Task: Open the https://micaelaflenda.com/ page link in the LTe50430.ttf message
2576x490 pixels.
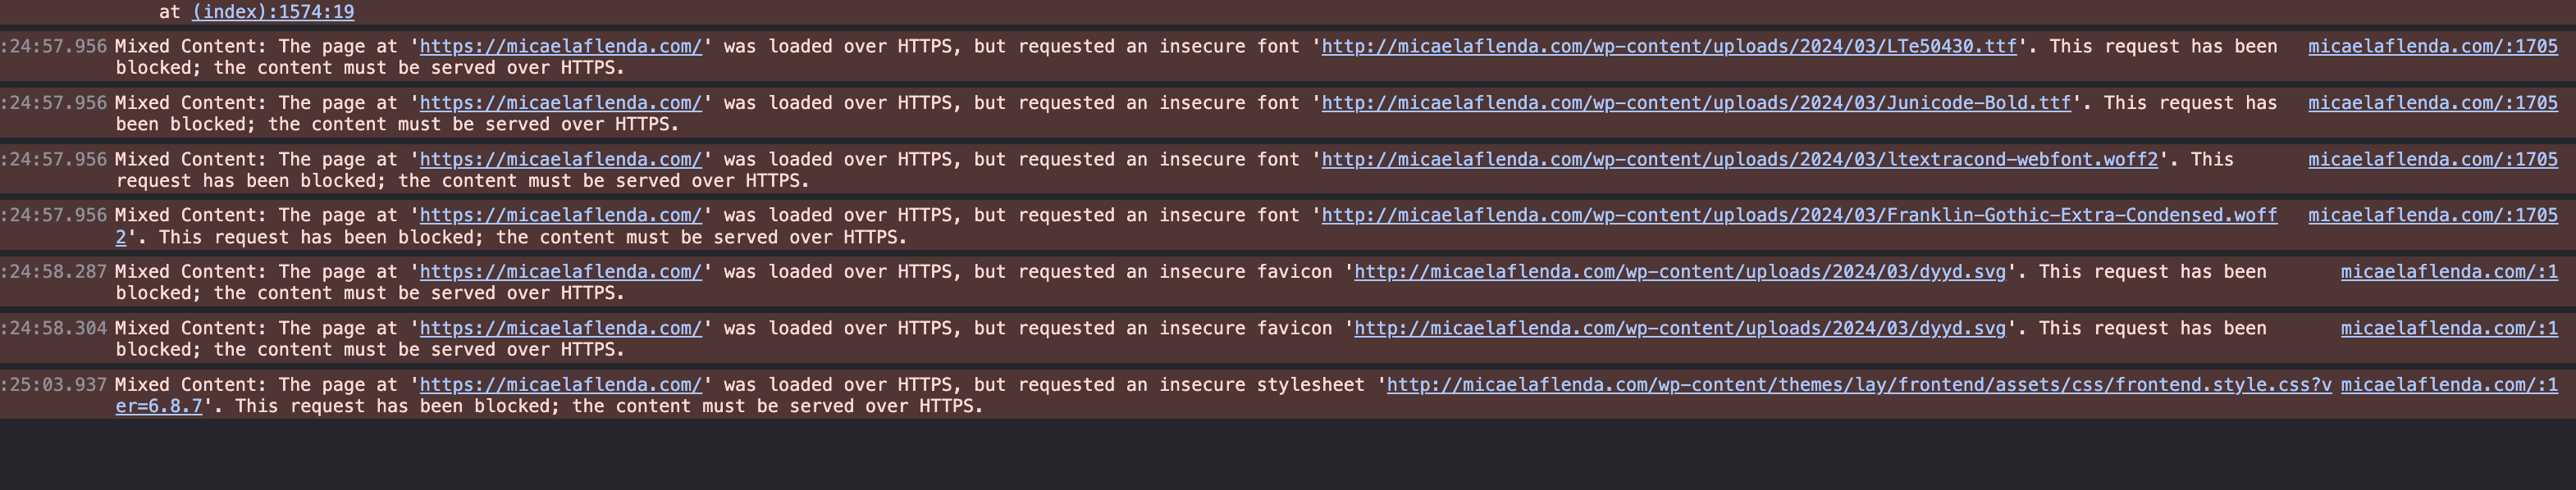Action: pos(561,46)
